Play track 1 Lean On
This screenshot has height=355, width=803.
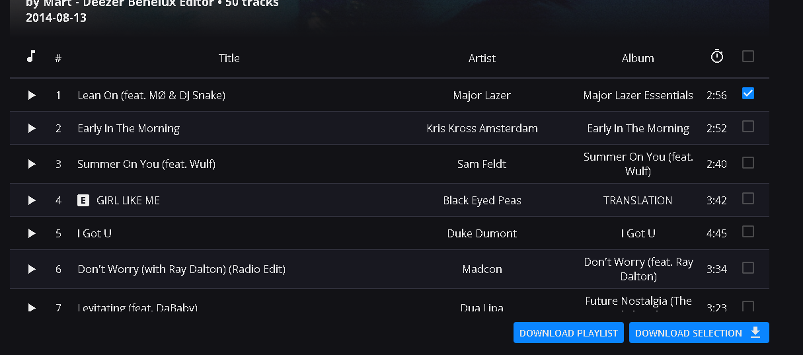click(x=32, y=95)
